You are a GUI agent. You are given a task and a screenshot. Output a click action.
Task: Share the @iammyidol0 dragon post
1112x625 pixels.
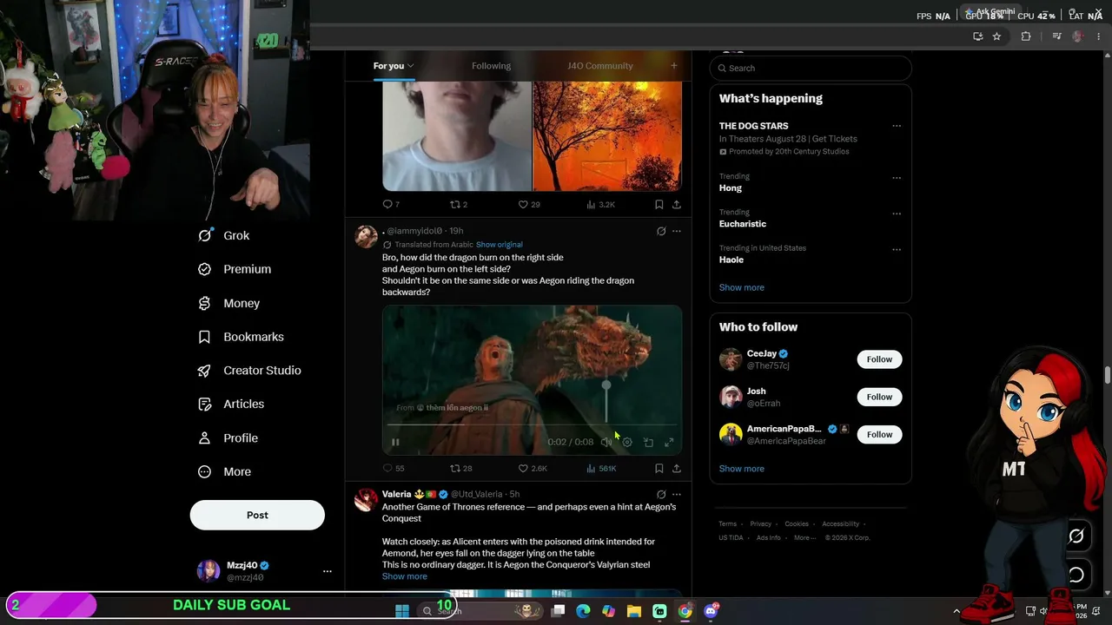[x=677, y=468]
